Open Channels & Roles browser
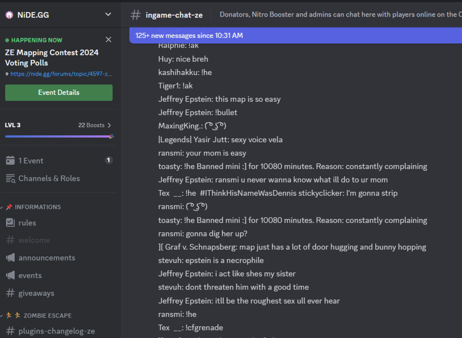The height and width of the screenshot is (338, 462). pyautogui.click(x=49, y=178)
